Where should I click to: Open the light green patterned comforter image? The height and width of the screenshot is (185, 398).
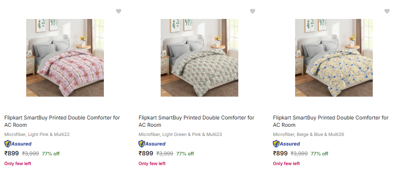point(199,58)
